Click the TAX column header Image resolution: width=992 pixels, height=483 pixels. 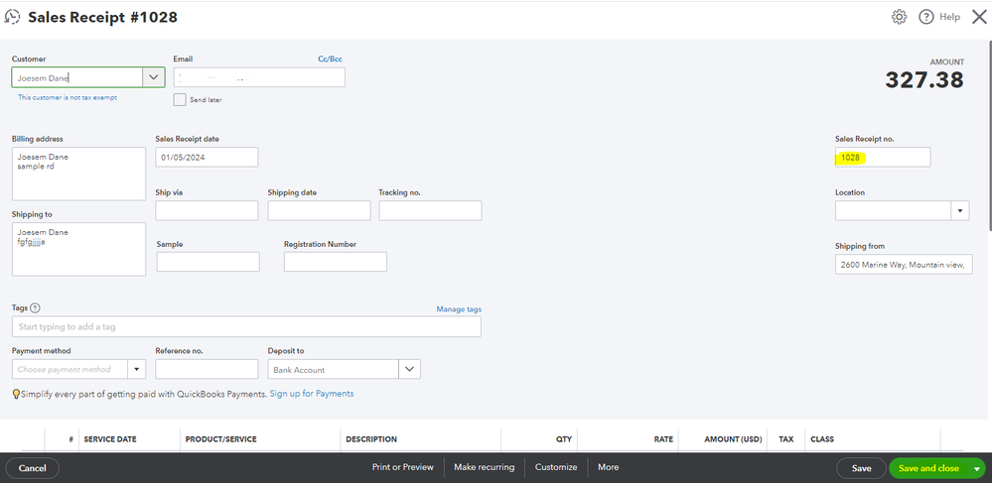pos(786,439)
